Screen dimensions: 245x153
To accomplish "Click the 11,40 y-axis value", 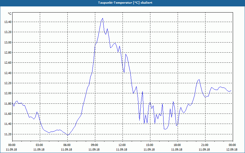I will [x=8, y=124].
